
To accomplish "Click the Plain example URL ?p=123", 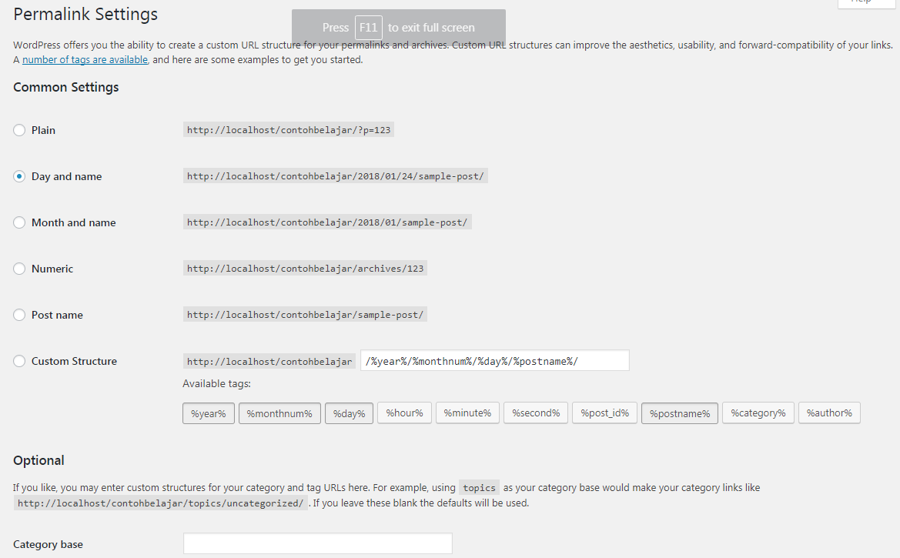I will tap(288, 130).
